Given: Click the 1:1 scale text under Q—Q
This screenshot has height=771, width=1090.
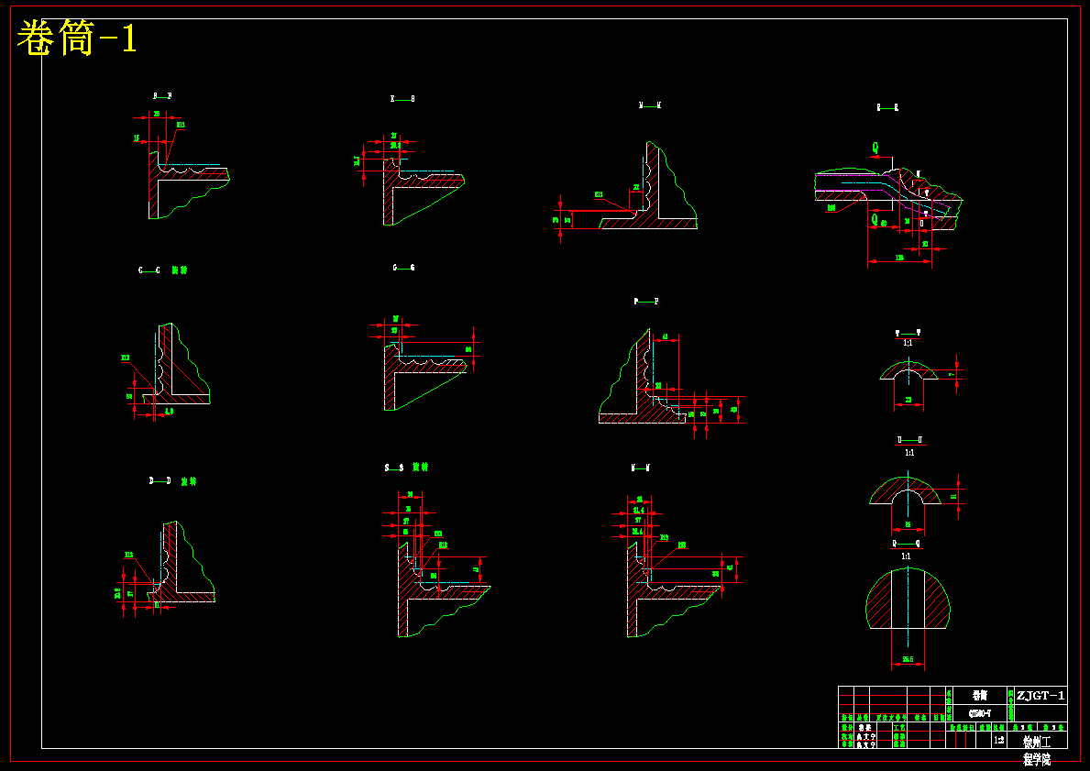Looking at the screenshot, I should point(906,556).
